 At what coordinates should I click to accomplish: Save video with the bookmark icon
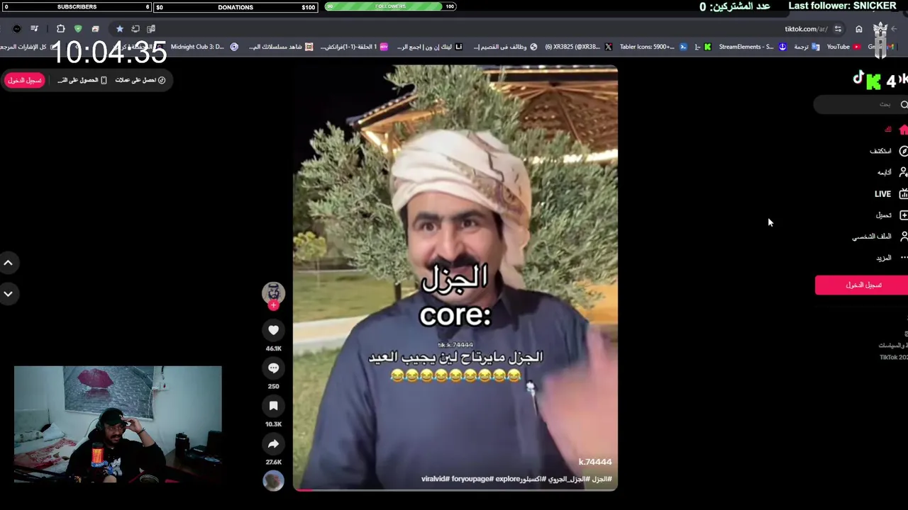(x=273, y=406)
